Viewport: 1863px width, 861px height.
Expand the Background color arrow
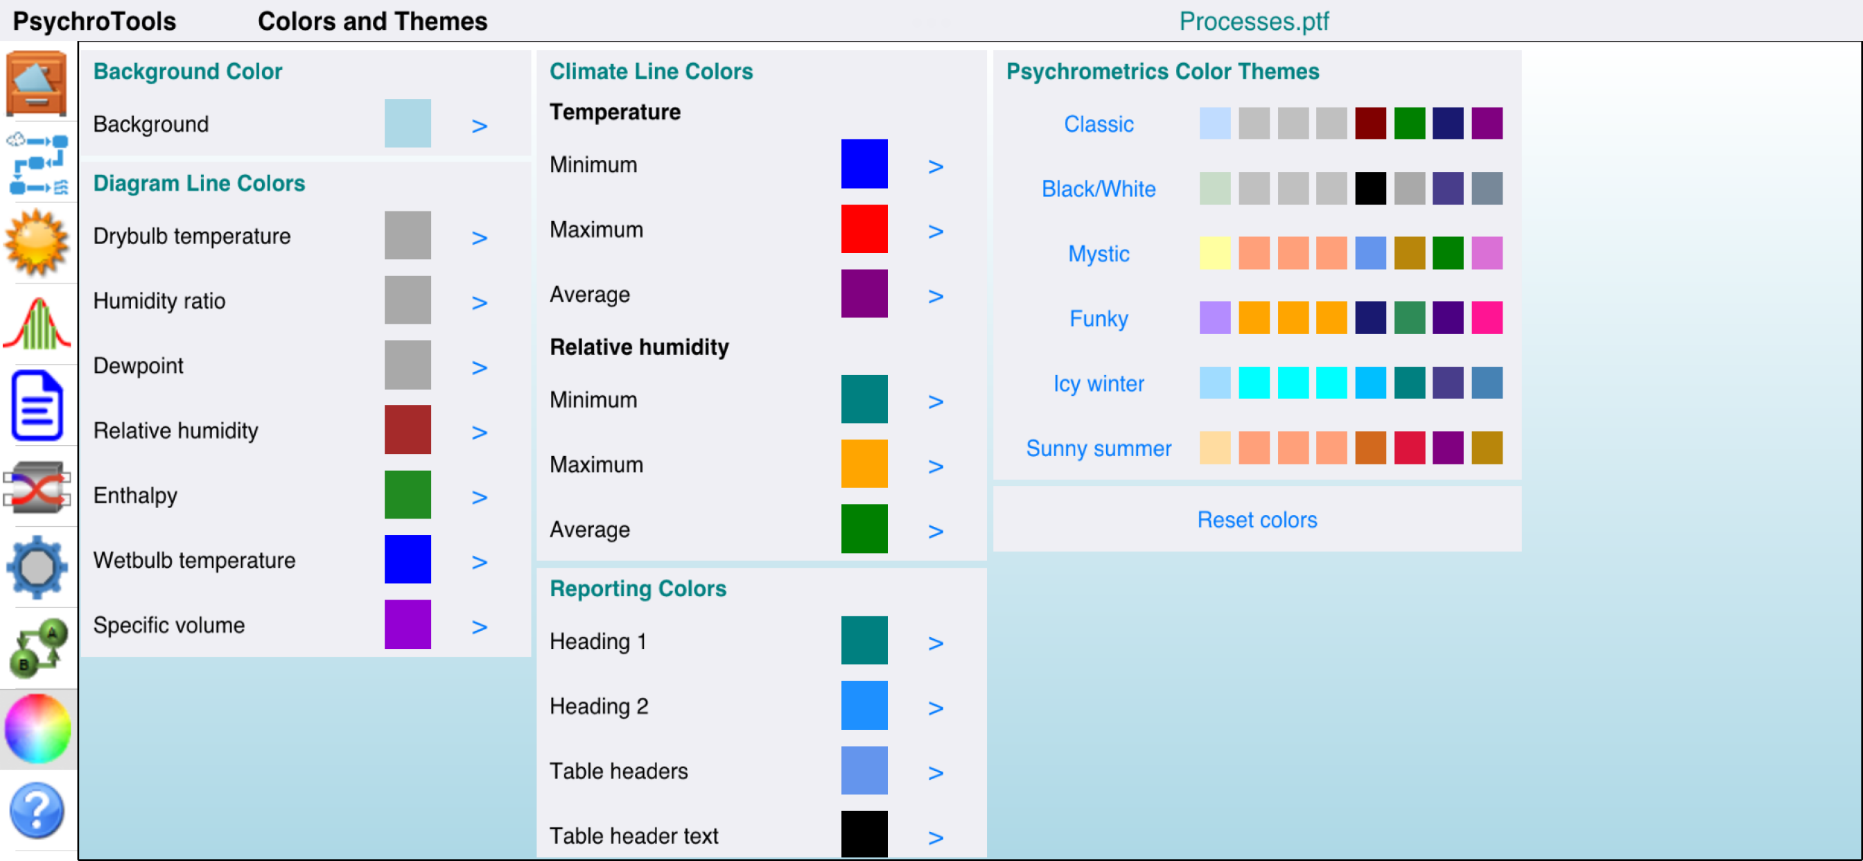479,126
